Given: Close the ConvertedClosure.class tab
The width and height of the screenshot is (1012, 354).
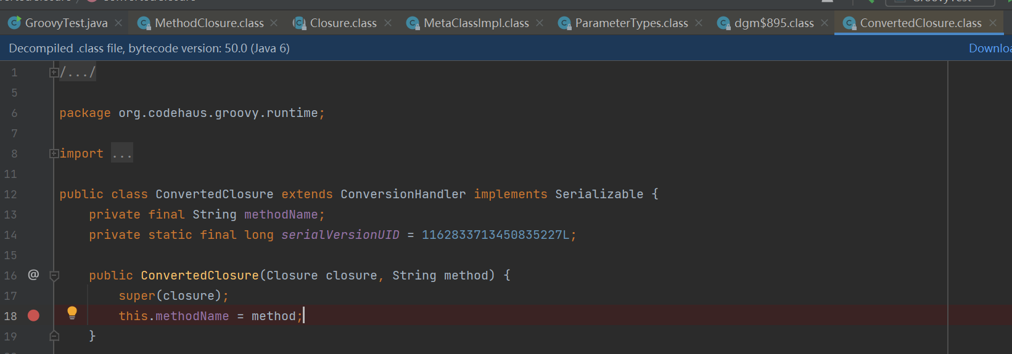Looking at the screenshot, I should click(x=993, y=23).
